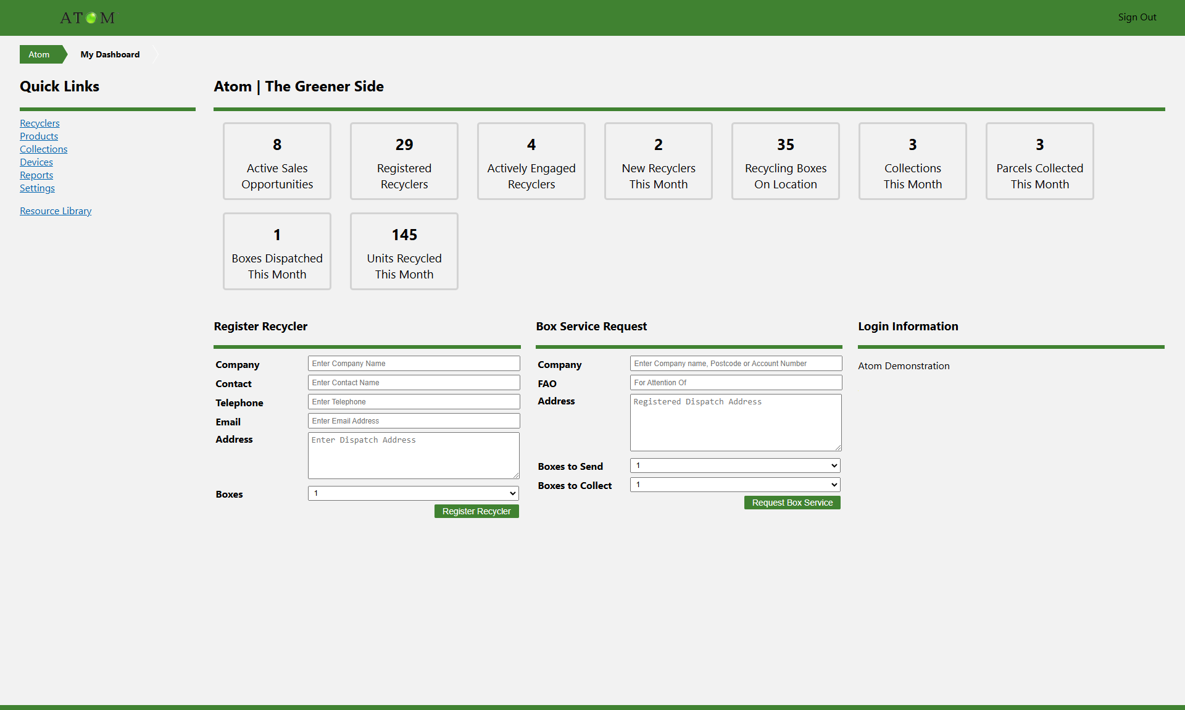
Task: Select the My Dashboard breadcrumb
Action: 110,54
